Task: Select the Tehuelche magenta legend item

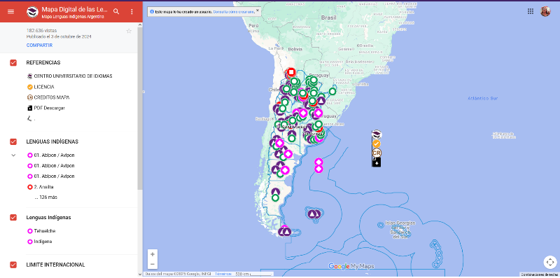Action: (x=41, y=231)
